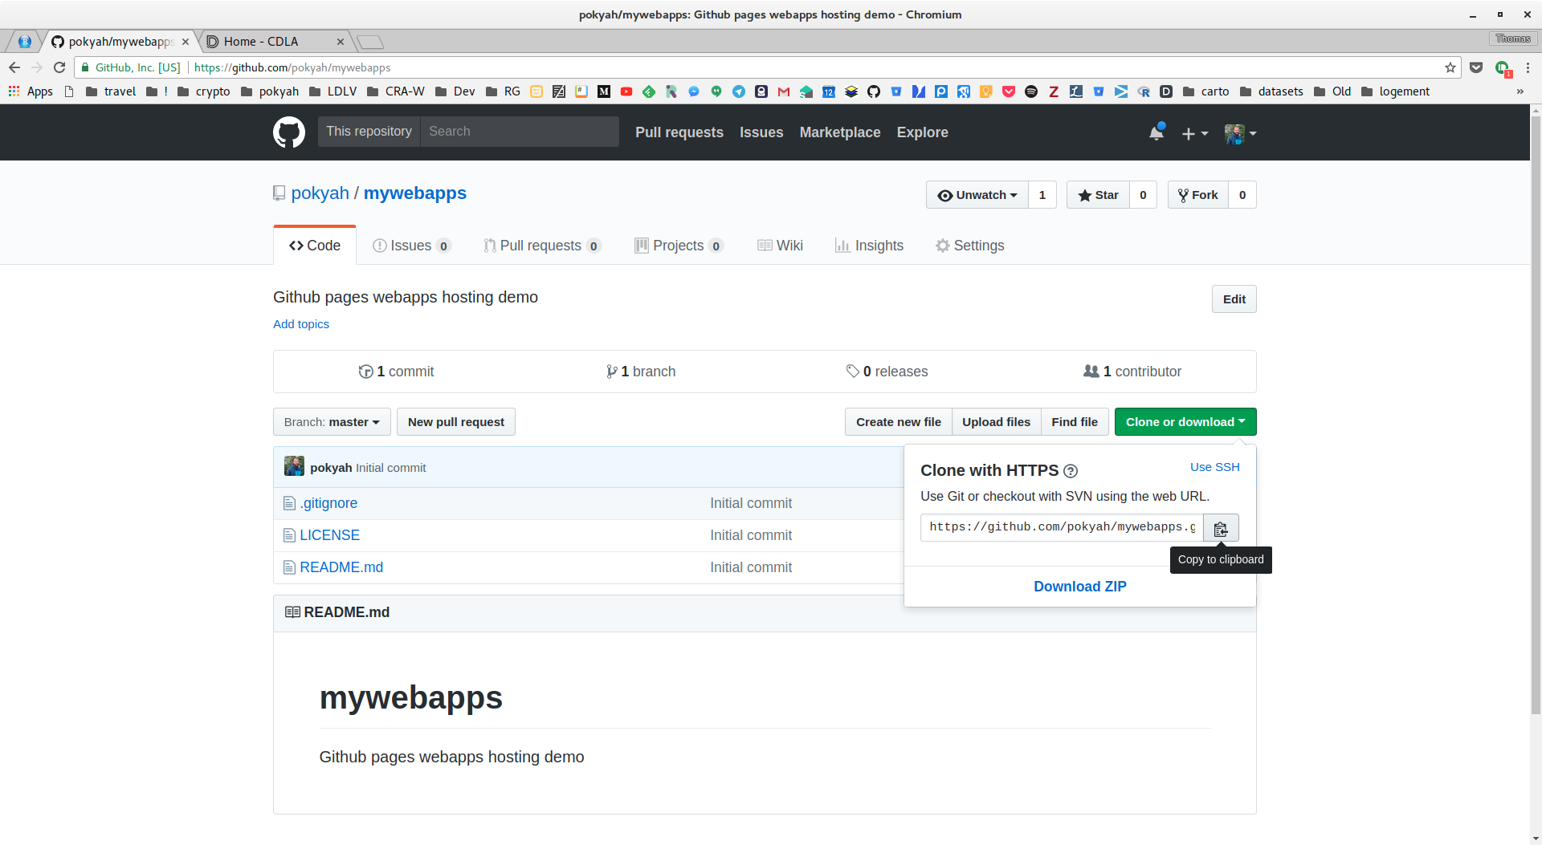Open the Telegram bookmark icon
Viewport: 1542px width, 845px height.
(x=739, y=91)
